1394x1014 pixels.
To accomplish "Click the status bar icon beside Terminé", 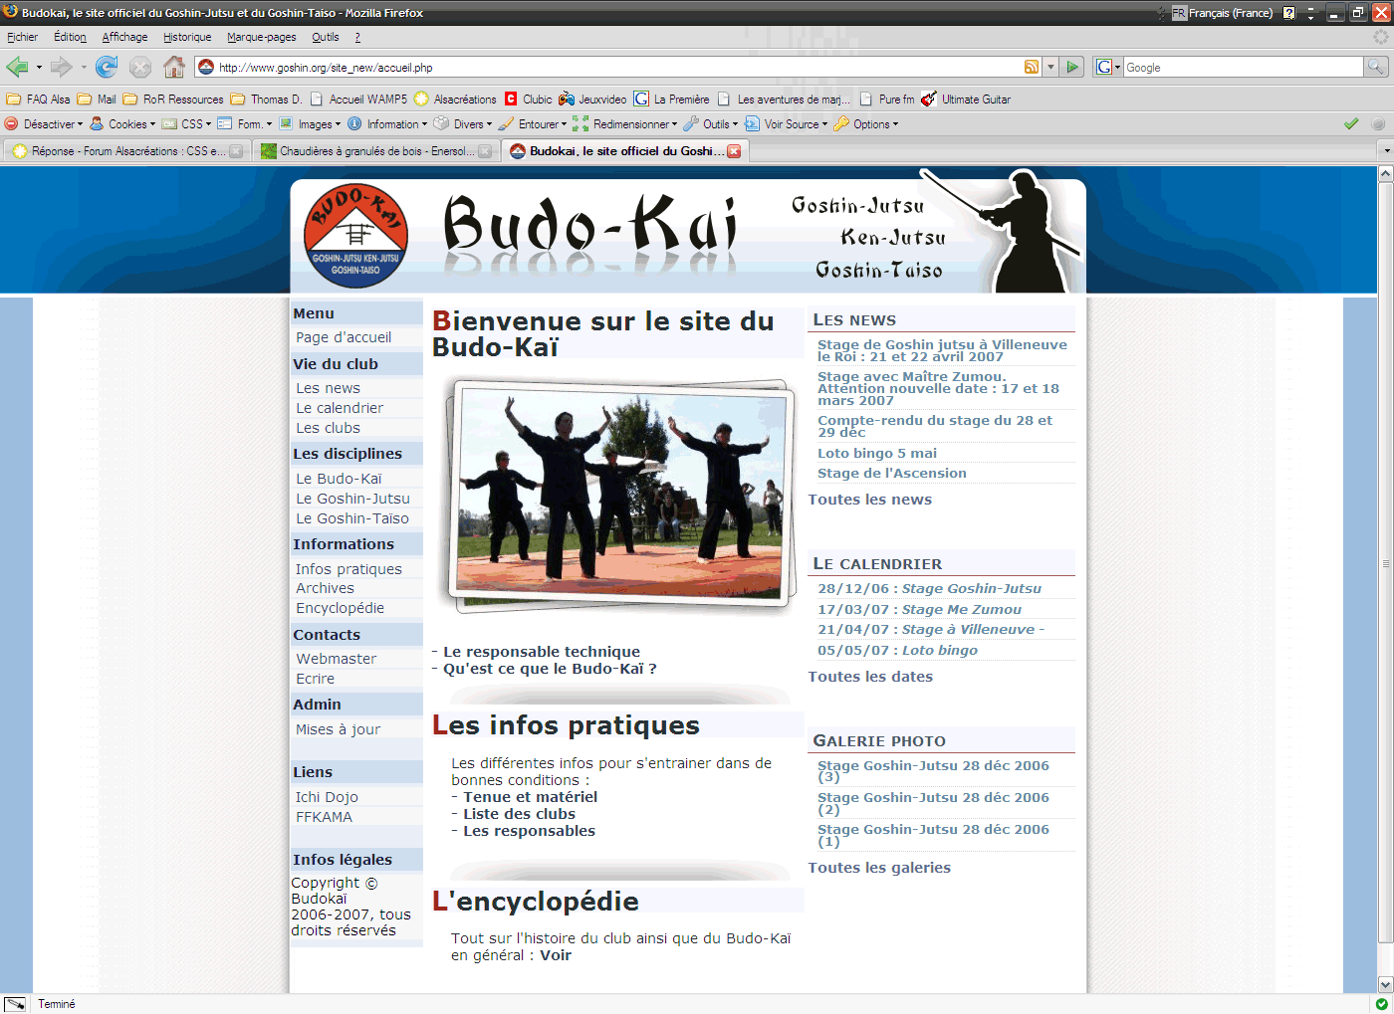I will pos(15,1003).
